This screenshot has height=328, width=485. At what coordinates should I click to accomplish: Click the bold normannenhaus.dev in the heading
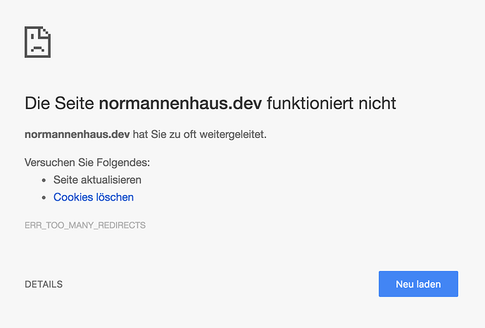point(180,103)
